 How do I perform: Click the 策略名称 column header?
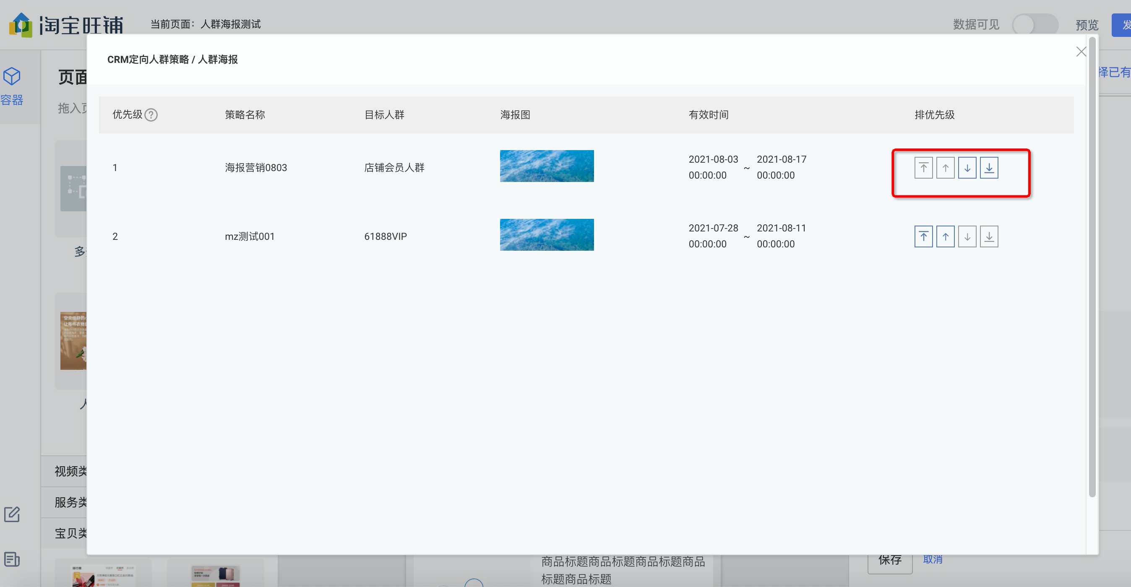(245, 114)
